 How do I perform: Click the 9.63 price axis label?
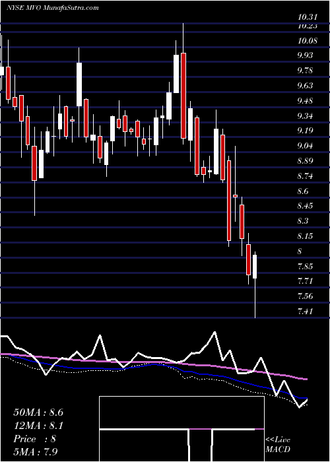pyautogui.click(x=306, y=86)
